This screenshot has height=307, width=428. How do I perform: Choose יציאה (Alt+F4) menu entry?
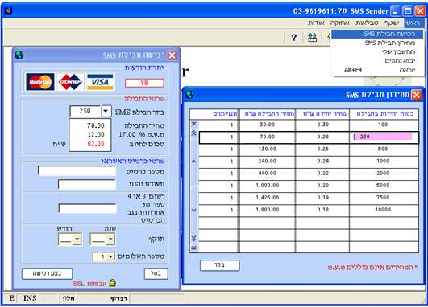(x=377, y=70)
